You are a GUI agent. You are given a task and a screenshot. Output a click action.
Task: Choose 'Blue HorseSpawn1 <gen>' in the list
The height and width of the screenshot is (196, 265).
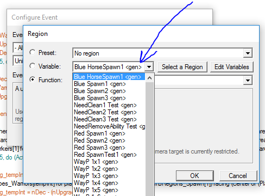tap(109, 77)
